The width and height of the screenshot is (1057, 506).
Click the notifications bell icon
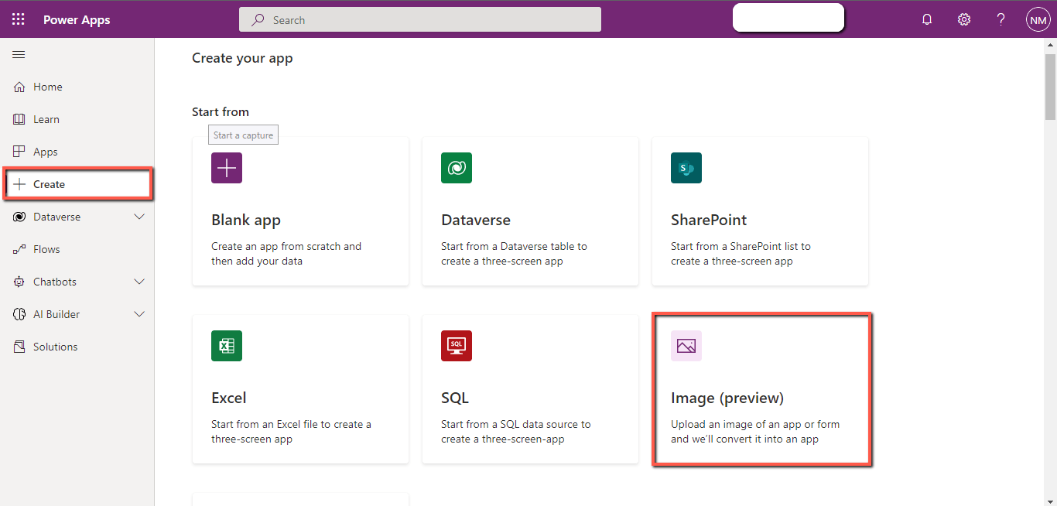[927, 20]
